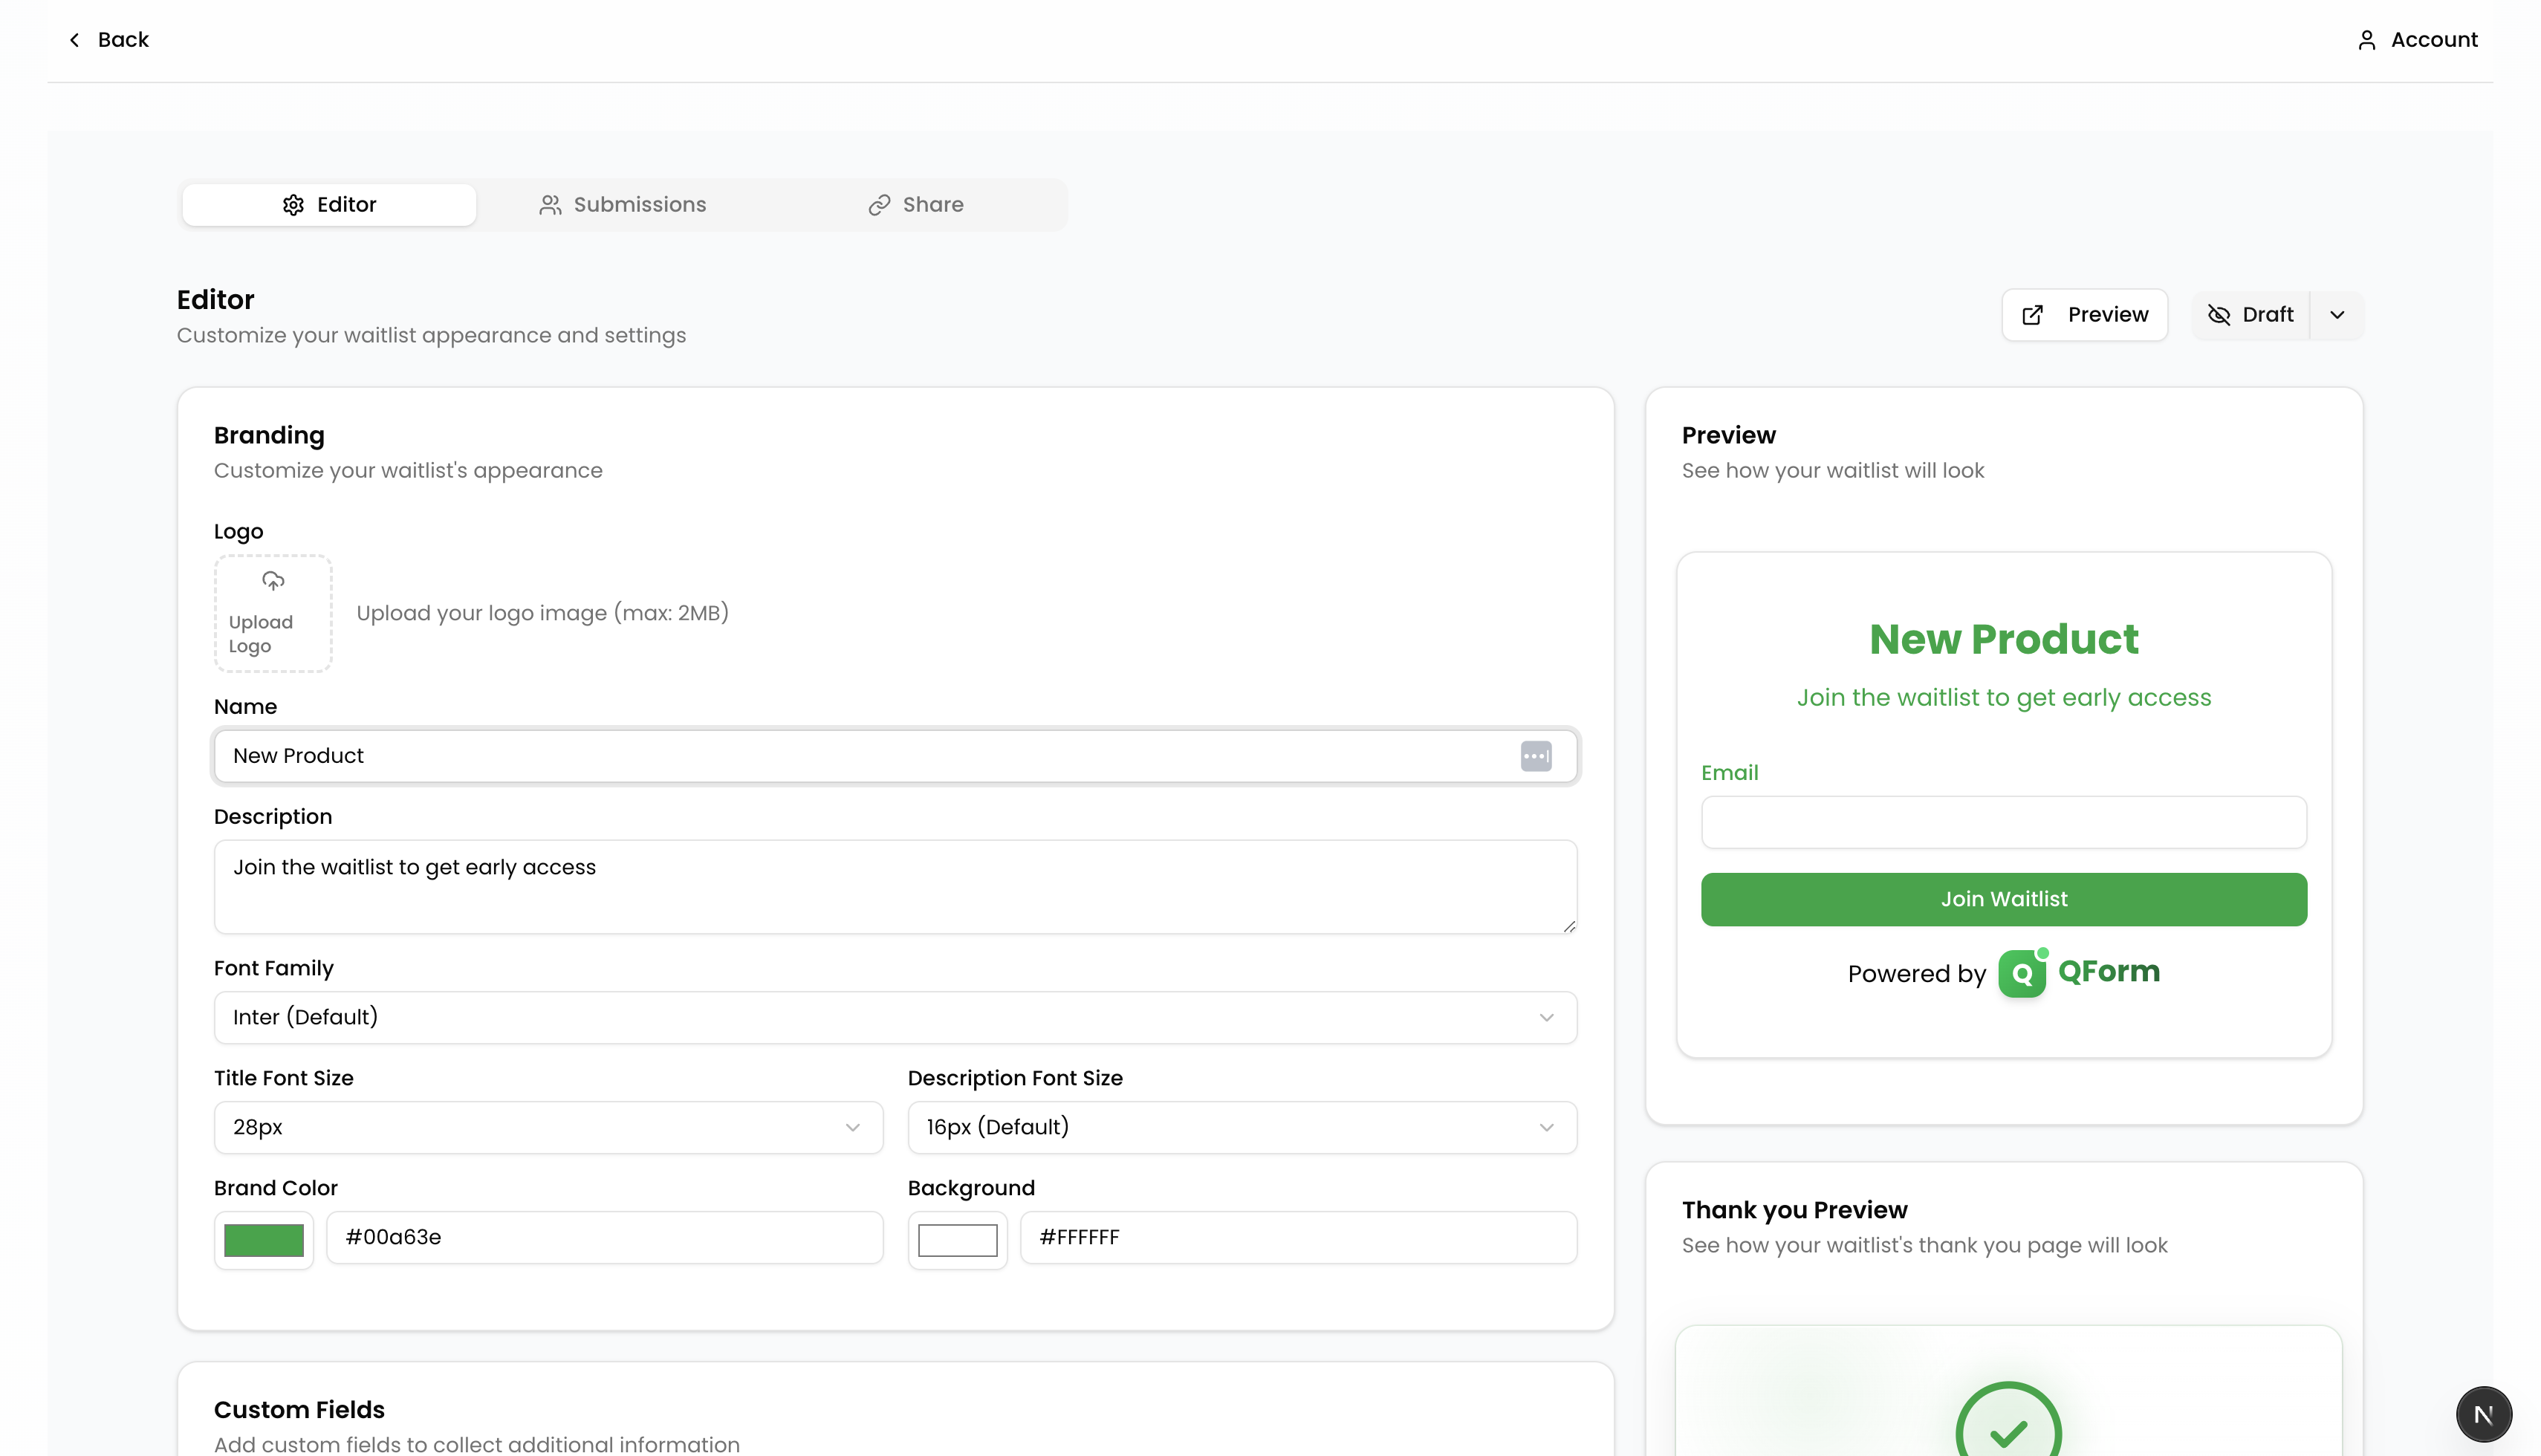Click the Thank you Preview heading
The height and width of the screenshot is (1456, 2541).
click(1794, 1210)
